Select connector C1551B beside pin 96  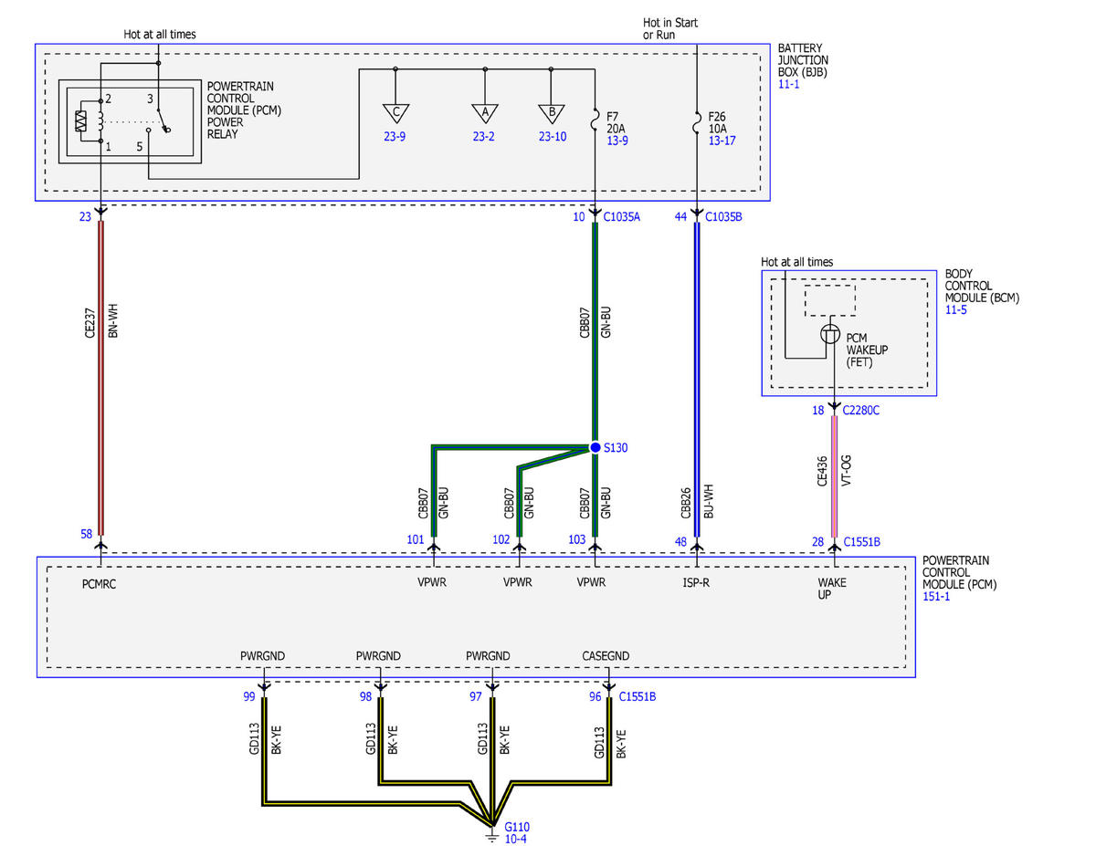tap(638, 696)
